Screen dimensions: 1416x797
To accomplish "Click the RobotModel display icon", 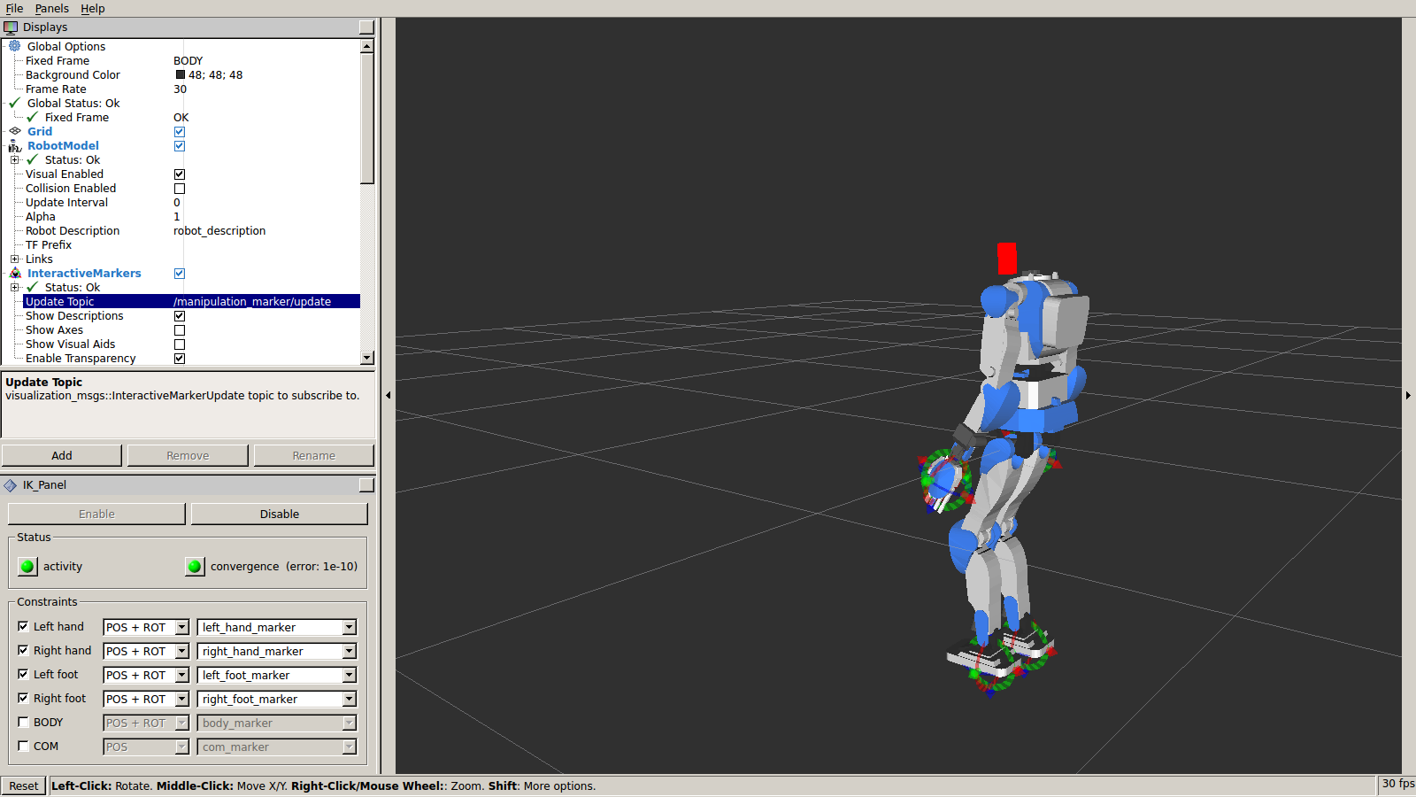I will click(15, 145).
